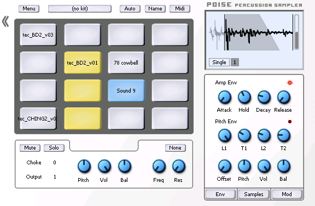
Task: Switch to the Samples tab
Action: [x=254, y=194]
